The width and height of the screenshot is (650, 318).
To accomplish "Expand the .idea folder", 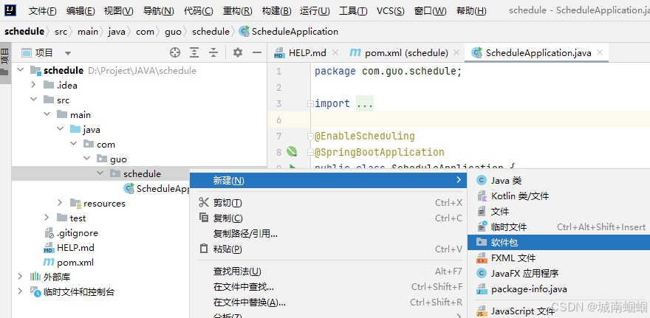I will pyautogui.click(x=33, y=85).
